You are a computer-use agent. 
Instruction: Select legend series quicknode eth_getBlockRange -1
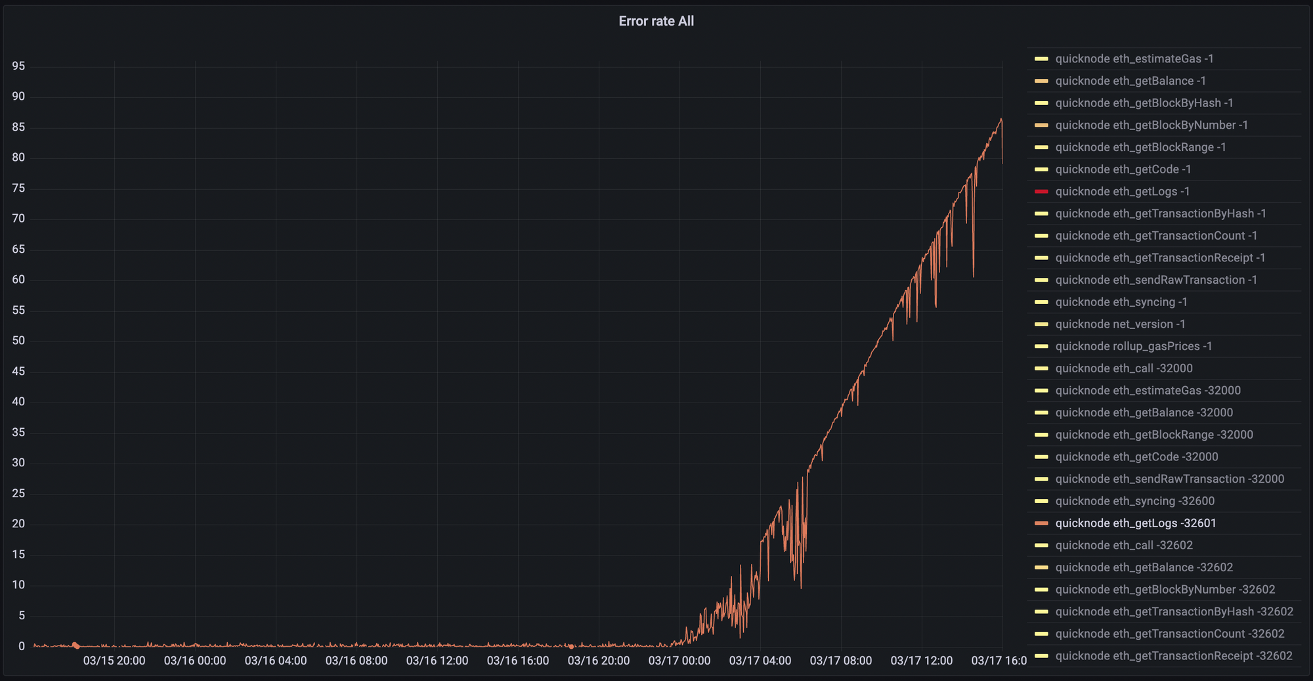[1140, 147]
